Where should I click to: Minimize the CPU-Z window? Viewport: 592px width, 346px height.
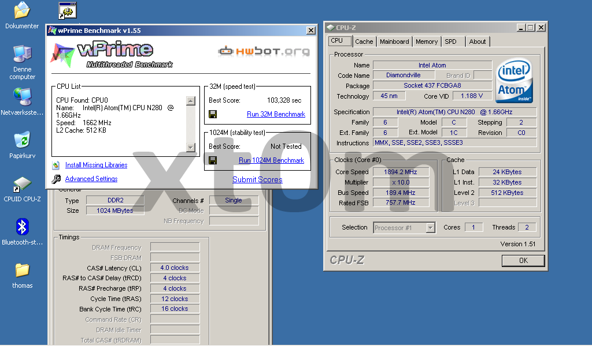pos(521,28)
